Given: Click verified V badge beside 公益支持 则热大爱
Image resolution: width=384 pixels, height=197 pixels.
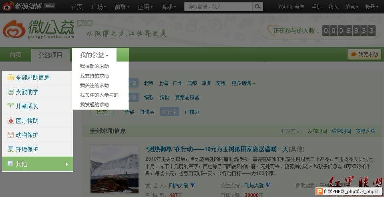Looking at the screenshot, I should pyautogui.click(x=267, y=185).
